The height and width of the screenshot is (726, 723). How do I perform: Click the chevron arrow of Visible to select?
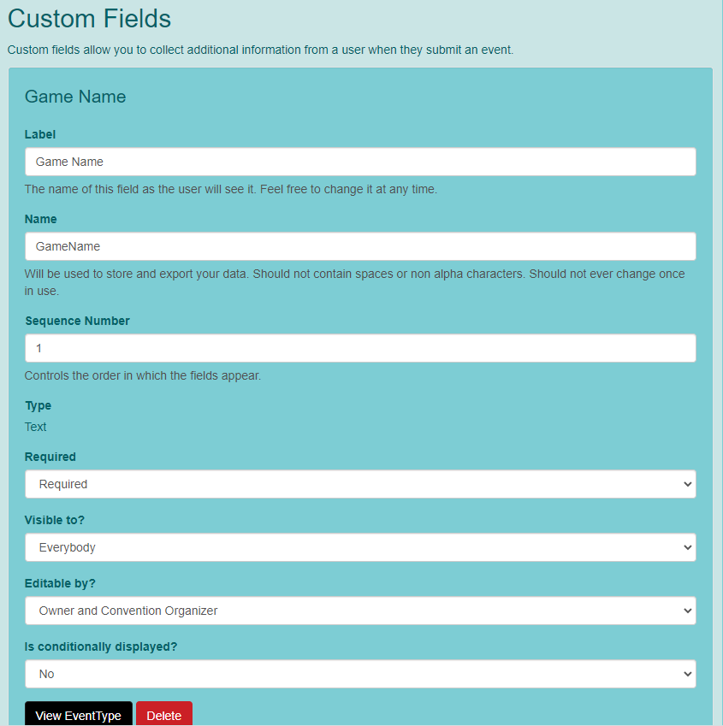pos(687,547)
